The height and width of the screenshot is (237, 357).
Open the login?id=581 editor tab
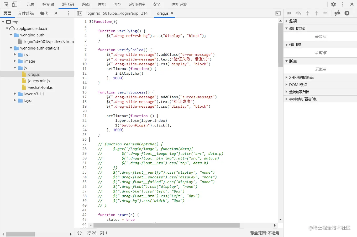pos(117,13)
